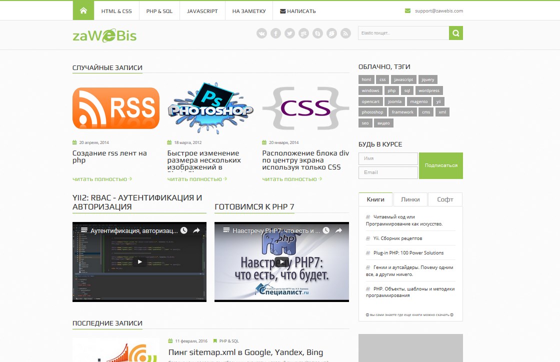Open the Facebook page icon
Screen dimensions: 560x362
275,33
